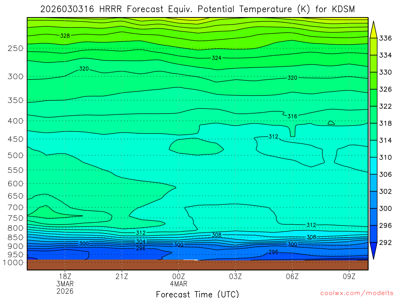Viewport: 397px width, 298px height.
Task: Select the 2026 year label under 3MAR
Action: point(65,291)
